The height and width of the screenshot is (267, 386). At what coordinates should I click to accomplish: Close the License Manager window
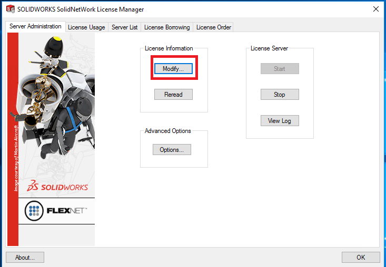click(x=375, y=9)
